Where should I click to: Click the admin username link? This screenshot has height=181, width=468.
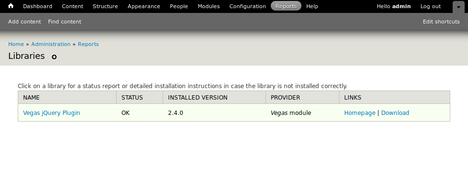click(x=401, y=6)
